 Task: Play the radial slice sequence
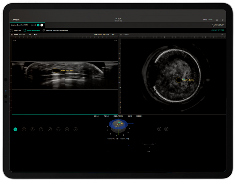pyautogui.click(x=30, y=35)
